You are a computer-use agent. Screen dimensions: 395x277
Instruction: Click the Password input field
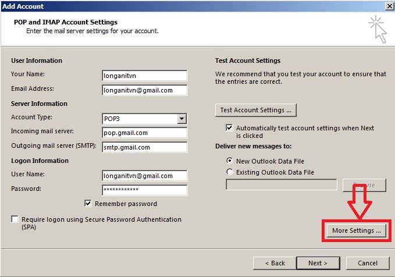coord(145,190)
